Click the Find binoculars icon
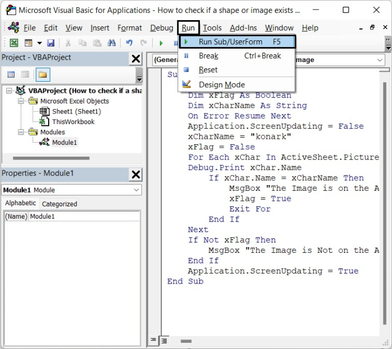 (x=111, y=43)
